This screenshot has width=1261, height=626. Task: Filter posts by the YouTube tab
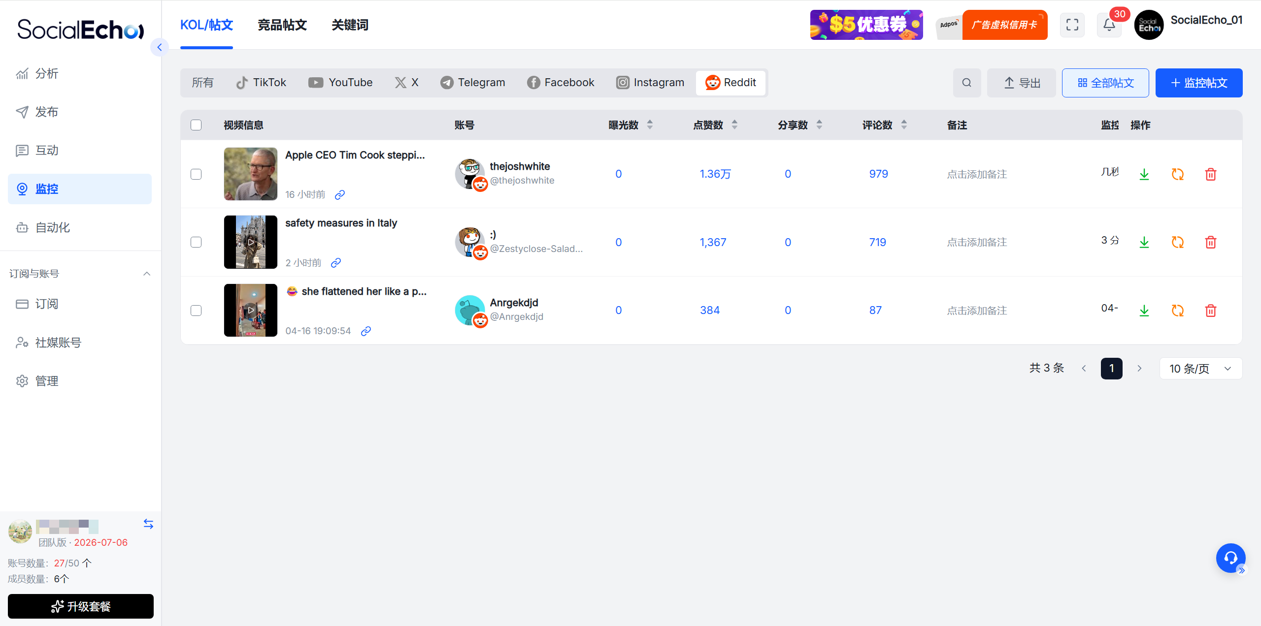(340, 83)
